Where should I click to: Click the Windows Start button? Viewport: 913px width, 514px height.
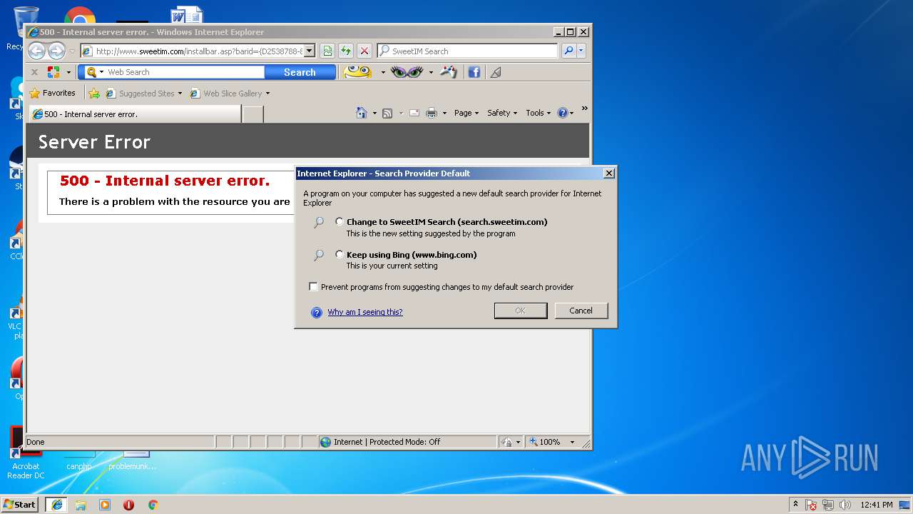pyautogui.click(x=19, y=504)
